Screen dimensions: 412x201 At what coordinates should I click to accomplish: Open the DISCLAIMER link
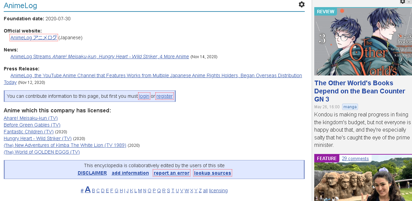pos(92,173)
